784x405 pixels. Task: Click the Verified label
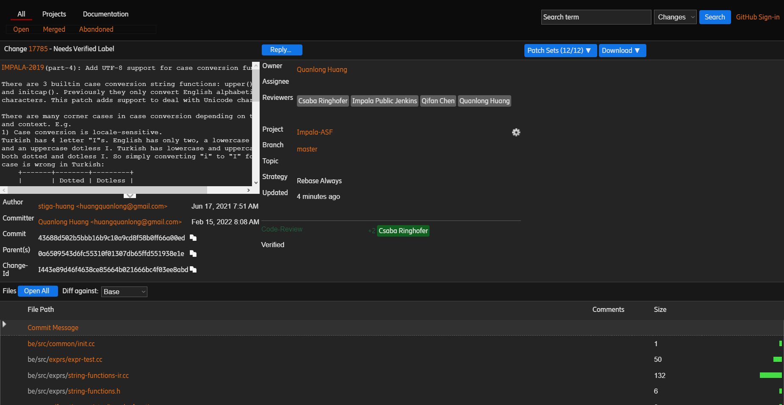[273, 245]
